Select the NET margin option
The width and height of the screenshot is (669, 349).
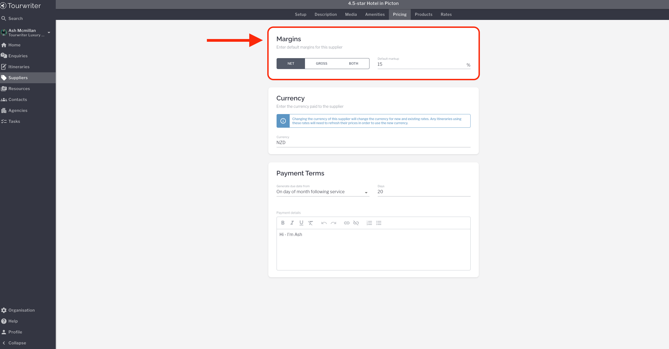[x=291, y=64]
